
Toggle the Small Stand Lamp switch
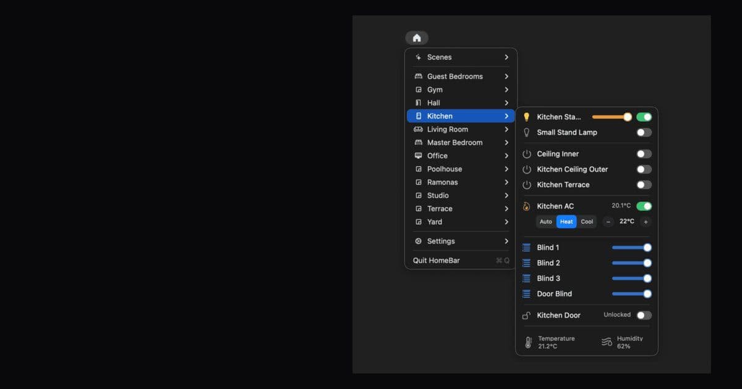click(x=643, y=132)
